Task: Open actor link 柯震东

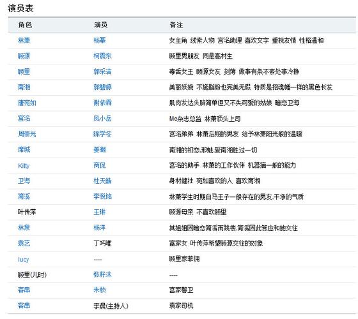Action: (x=102, y=56)
